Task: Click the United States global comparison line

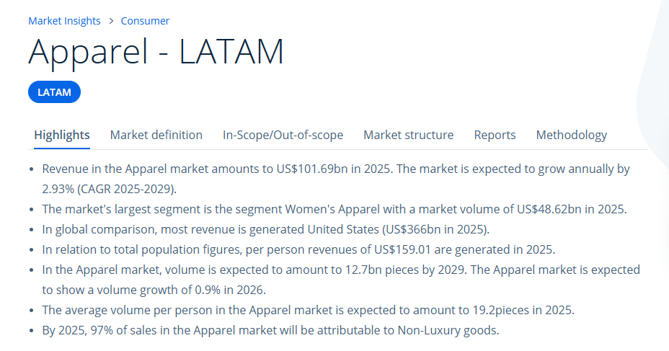Action: coord(265,230)
